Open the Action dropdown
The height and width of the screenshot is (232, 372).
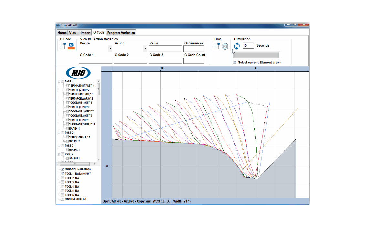(x=145, y=49)
